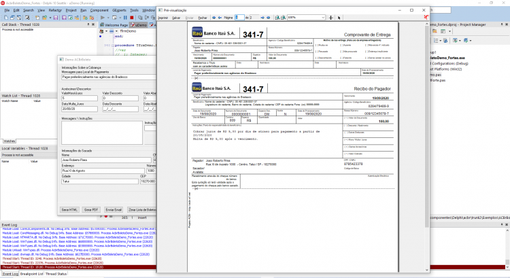Open the Project menu

71,10
